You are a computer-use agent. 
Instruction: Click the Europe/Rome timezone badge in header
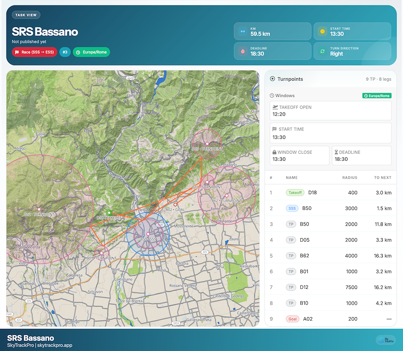[92, 52]
